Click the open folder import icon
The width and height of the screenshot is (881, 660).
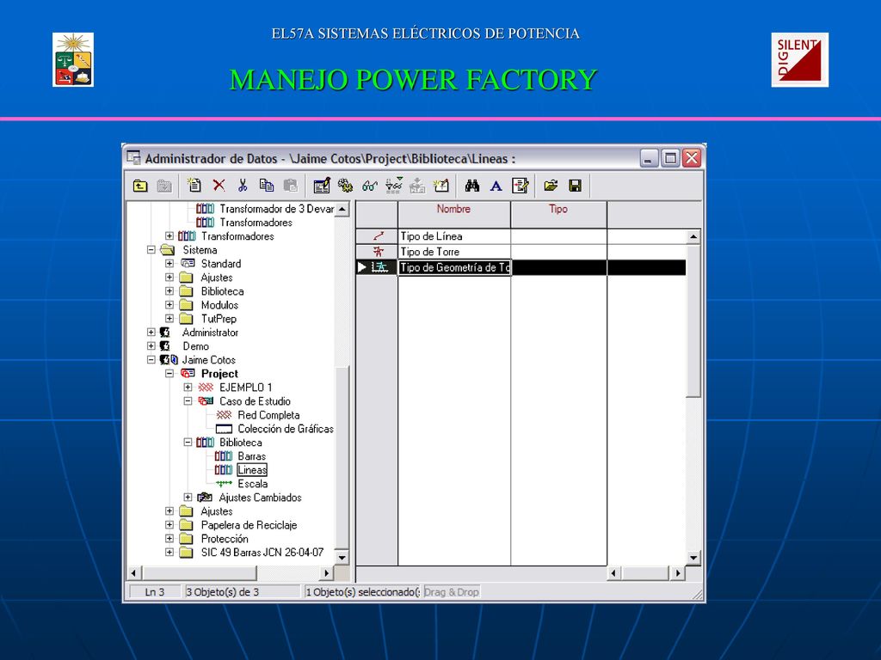[551, 186]
